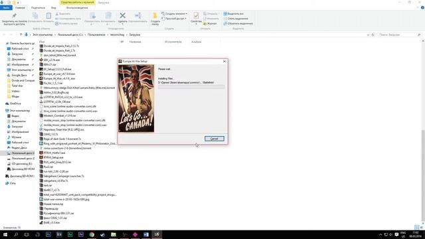Click the New folder icon
Image resolution: width=425 pixels, height=239 pixels.
point(155,16)
